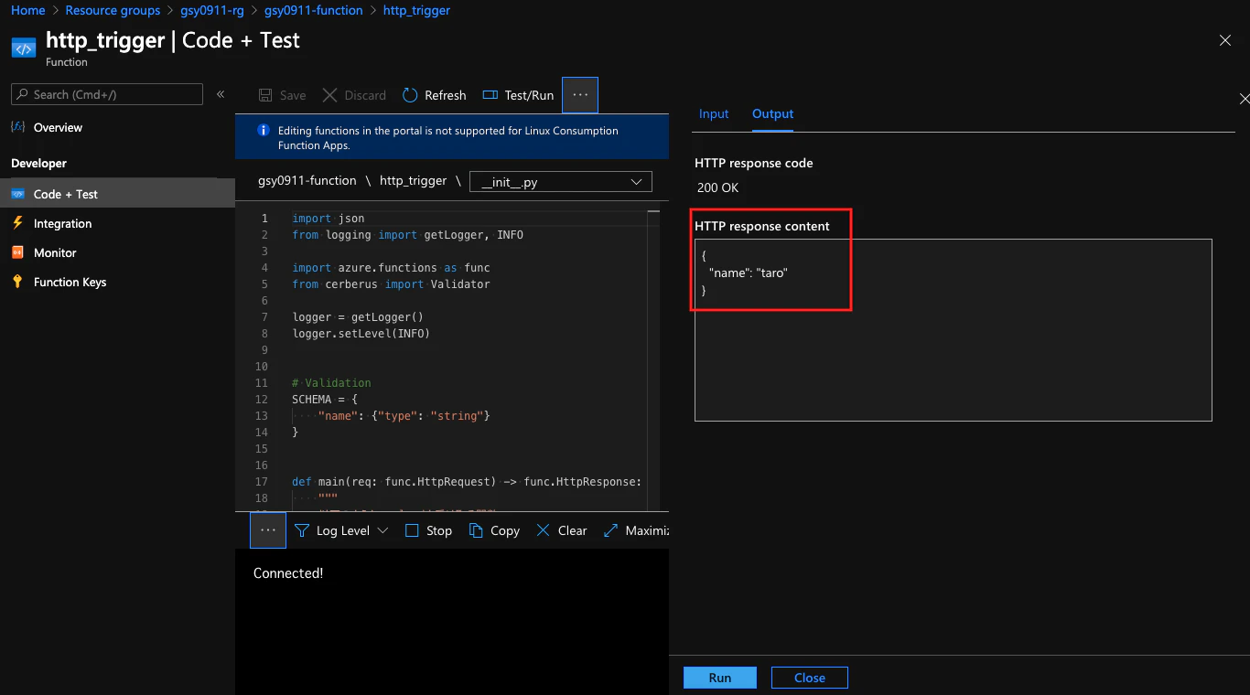Select the Output tab

point(772,113)
